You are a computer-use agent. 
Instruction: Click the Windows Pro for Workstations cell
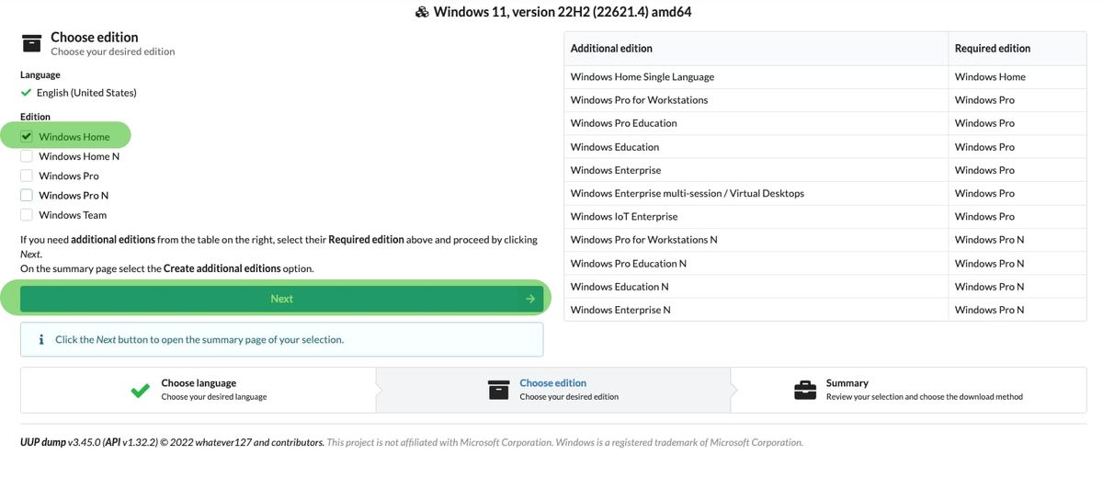[x=756, y=100]
